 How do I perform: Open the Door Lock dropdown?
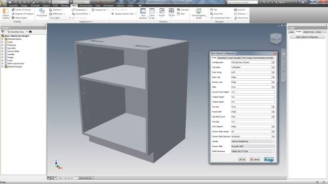tap(273, 77)
